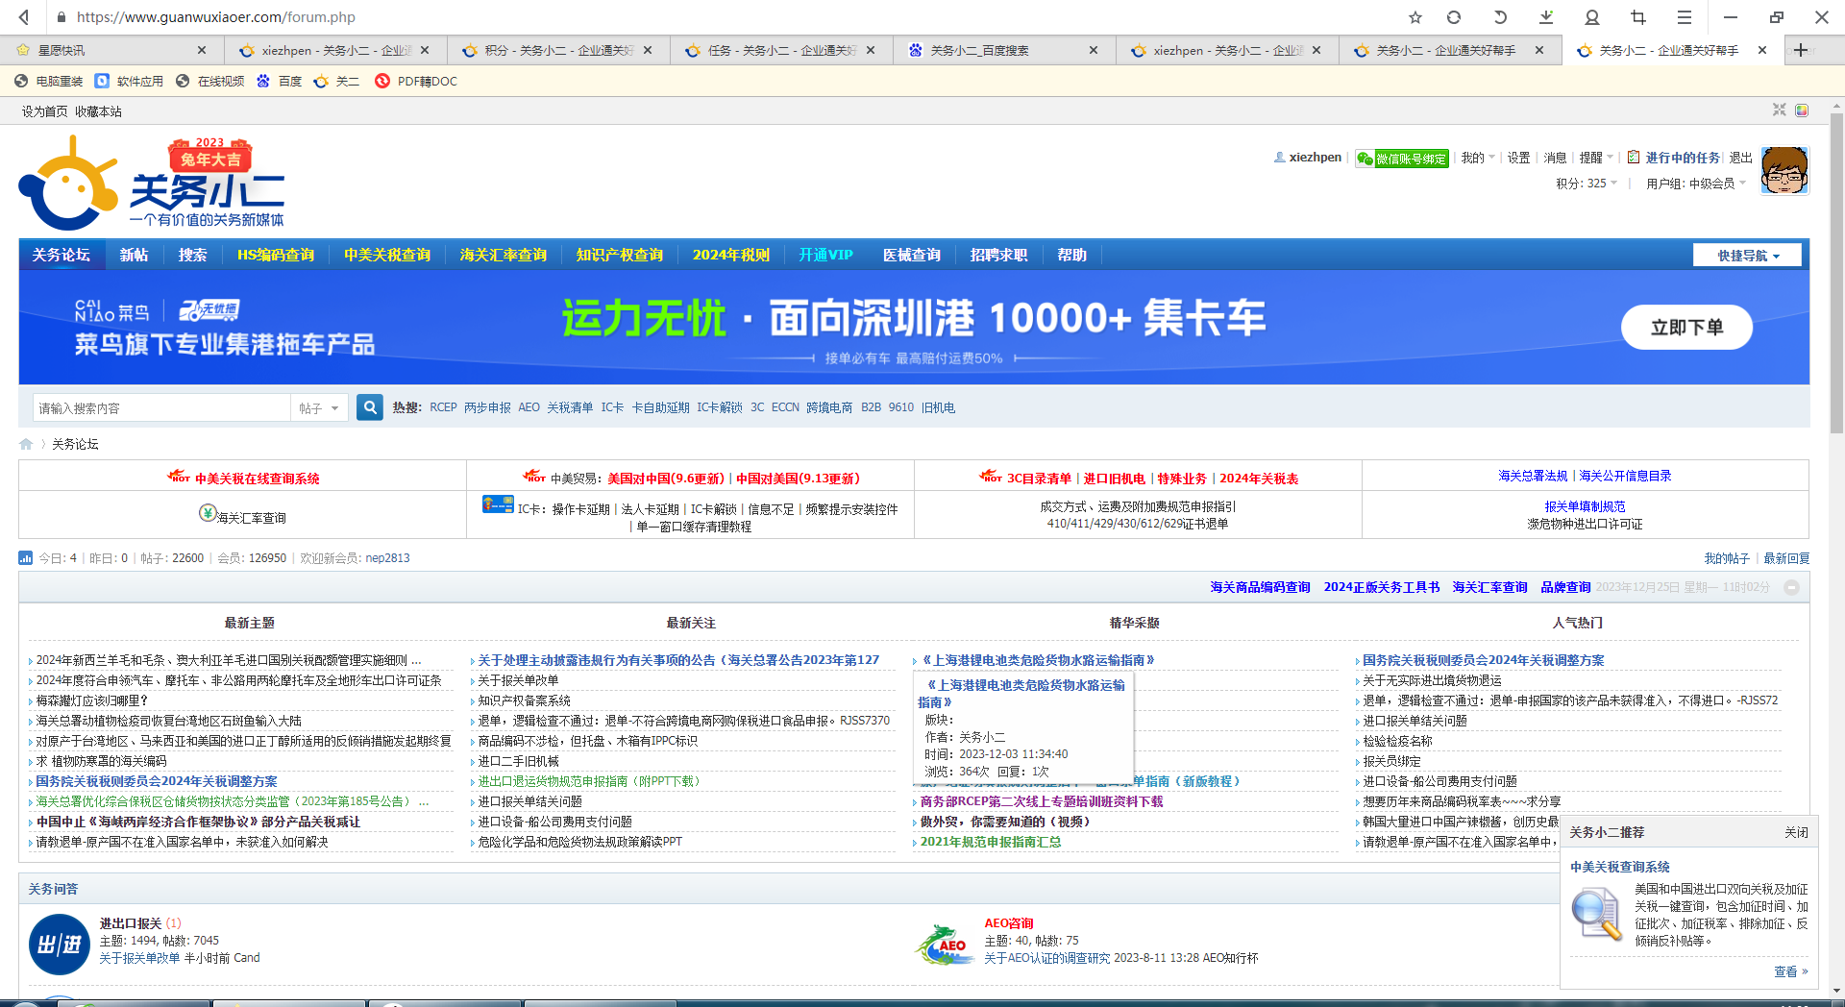Open the 品牌查询 link
Screen dimensions: 1845x1007
click(x=1565, y=587)
